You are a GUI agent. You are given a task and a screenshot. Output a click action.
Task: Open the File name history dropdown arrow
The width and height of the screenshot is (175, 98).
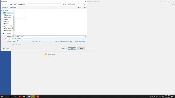pyautogui.click(x=85, y=37)
